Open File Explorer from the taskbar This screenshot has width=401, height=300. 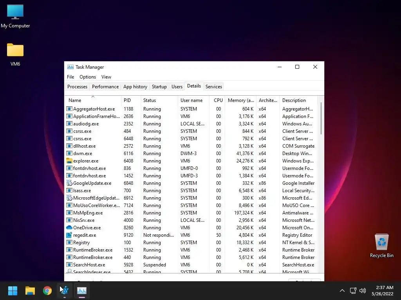click(x=30, y=290)
